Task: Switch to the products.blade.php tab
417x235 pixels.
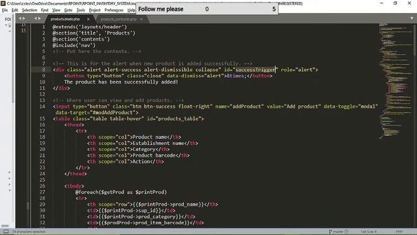Action: 65,19
